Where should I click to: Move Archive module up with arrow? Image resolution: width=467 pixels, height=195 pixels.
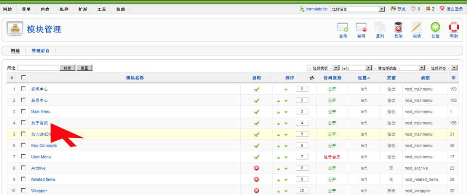[x=278, y=168]
